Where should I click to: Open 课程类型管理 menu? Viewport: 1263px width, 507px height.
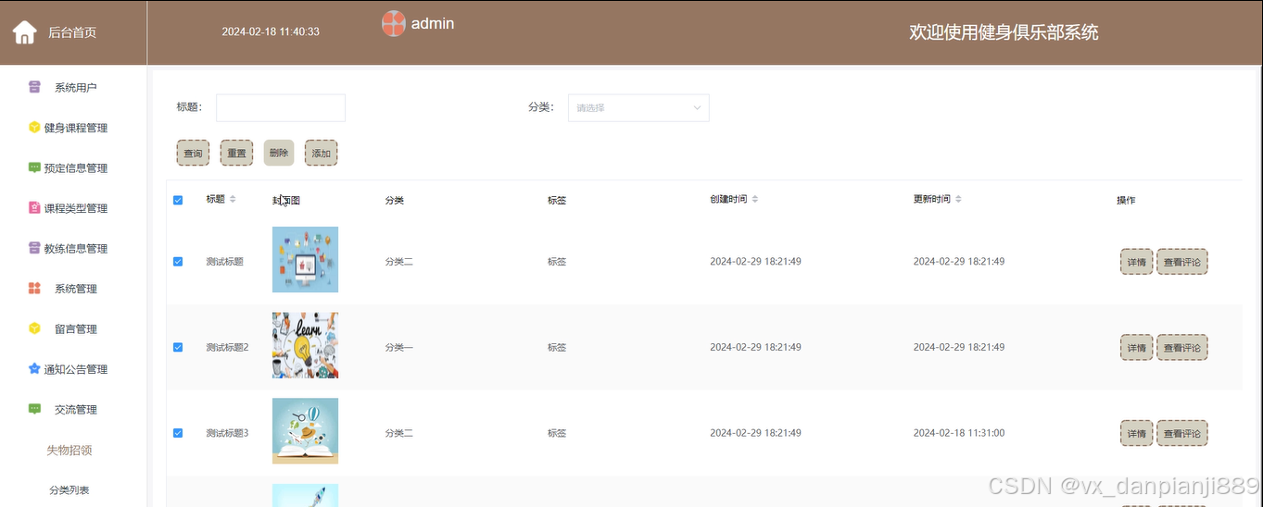tap(74, 208)
